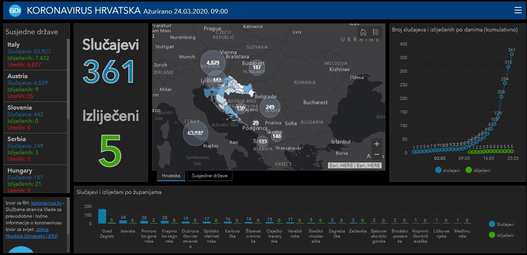527x255 pixels.
Task: Click Italy's 'Slučajeva: 63,927' text
Action: point(29,51)
